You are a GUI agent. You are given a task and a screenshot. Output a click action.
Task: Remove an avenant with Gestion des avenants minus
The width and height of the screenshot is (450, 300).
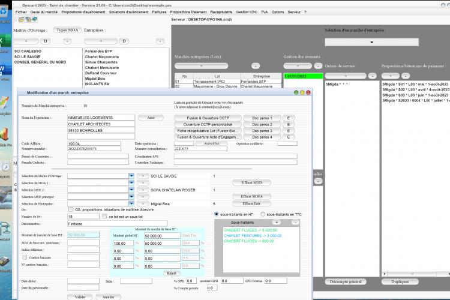pos(318,66)
